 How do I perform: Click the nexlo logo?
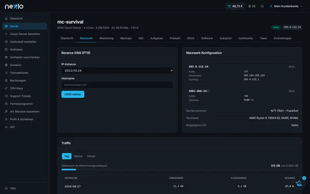coord(14,6)
